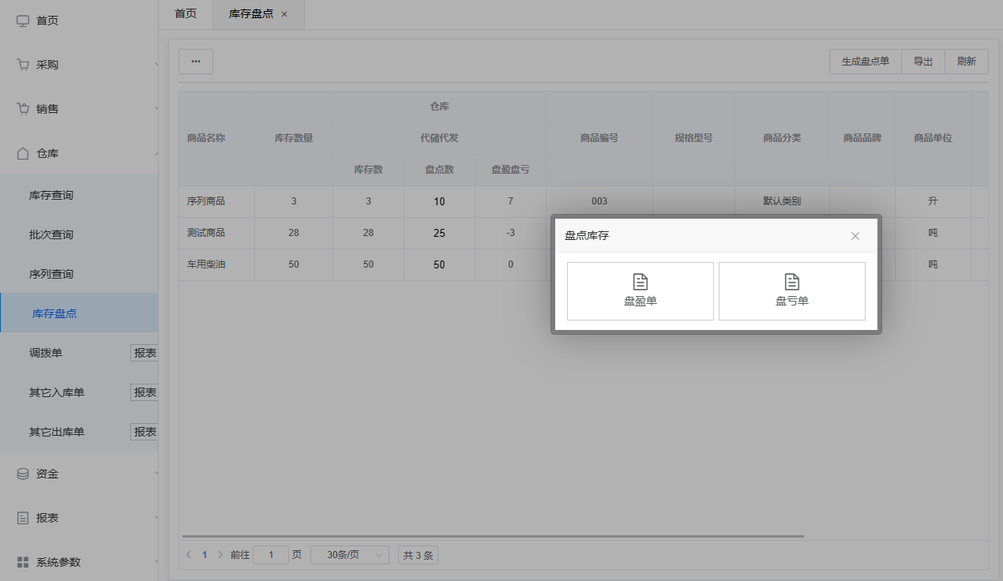This screenshot has width=1003, height=581.
Task: Click the 生成盘点单 button
Action: (865, 62)
